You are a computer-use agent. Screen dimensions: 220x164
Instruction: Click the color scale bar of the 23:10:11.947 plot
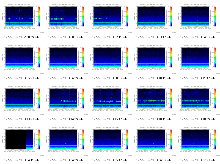[x=171, y=58]
